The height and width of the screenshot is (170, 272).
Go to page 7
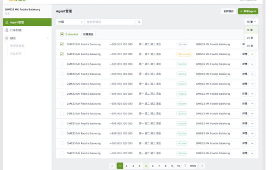(x=159, y=166)
